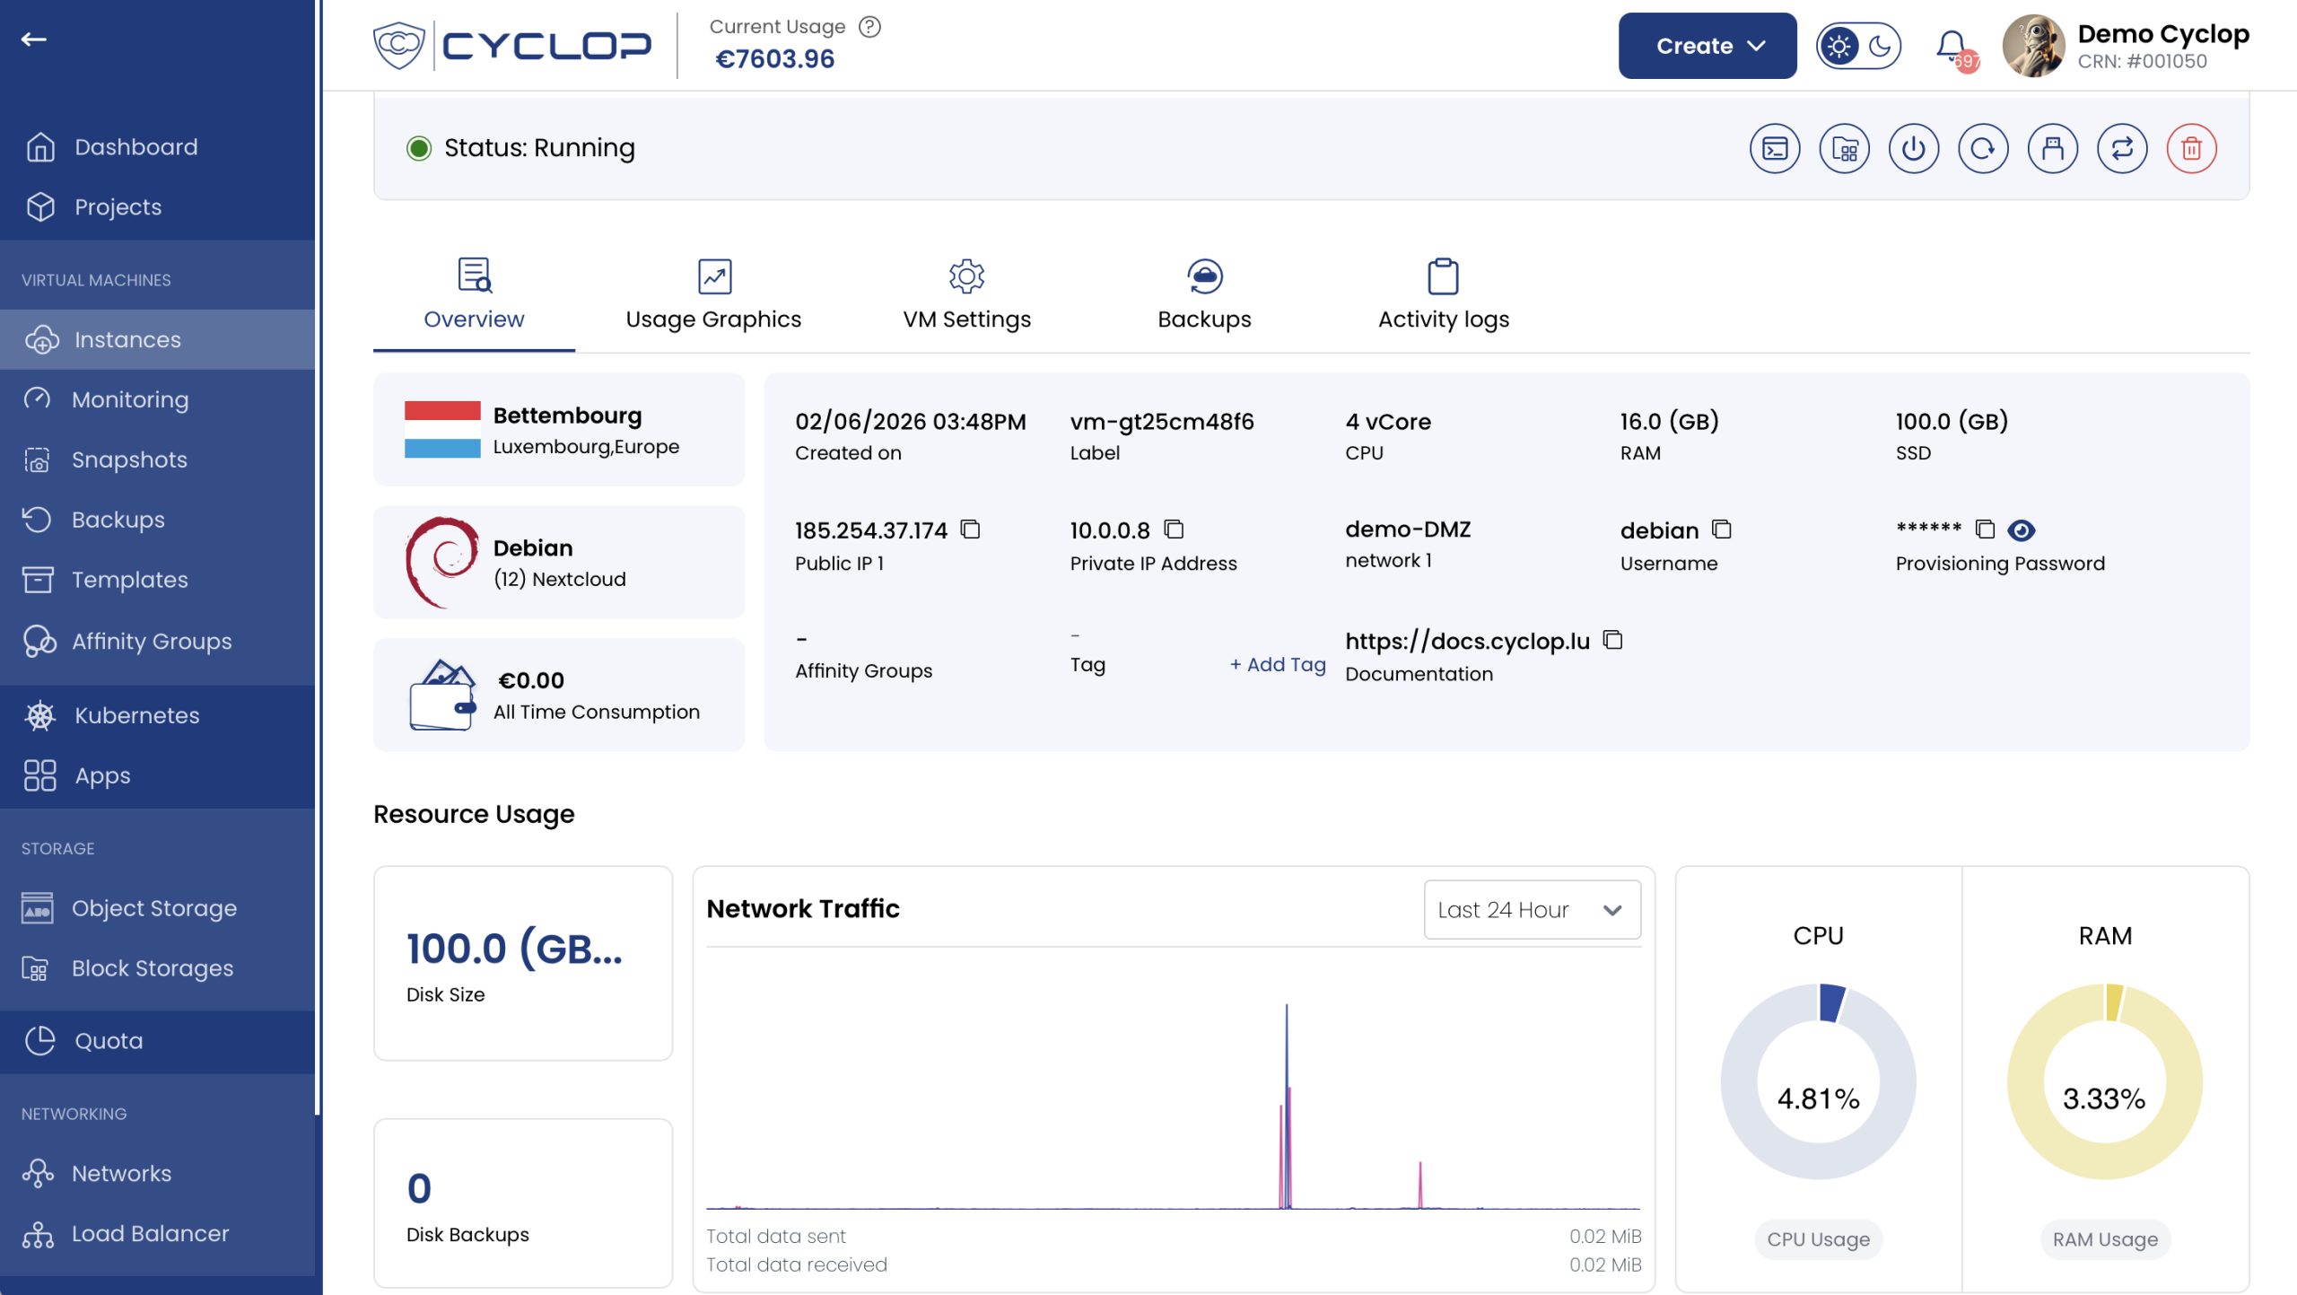The image size is (2297, 1295).
Task: Select the light mode sun toggle
Action: pyautogui.click(x=1838, y=46)
